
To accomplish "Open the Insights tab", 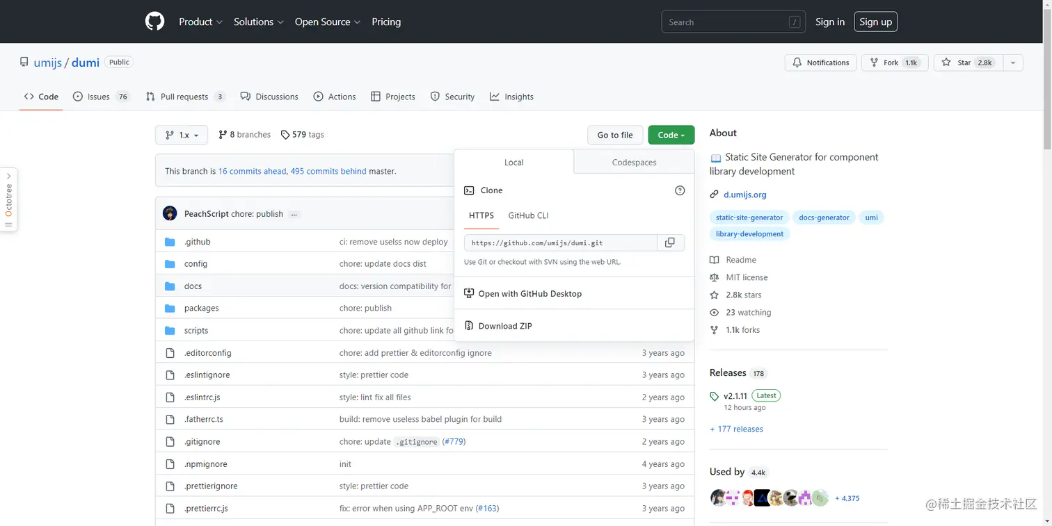I will point(511,97).
